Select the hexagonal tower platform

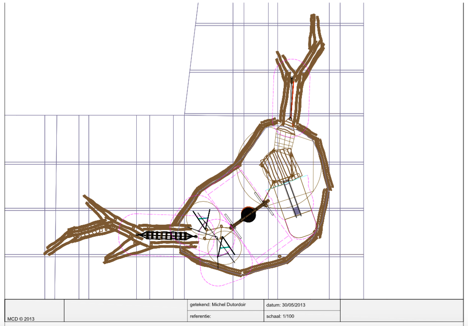(x=279, y=165)
